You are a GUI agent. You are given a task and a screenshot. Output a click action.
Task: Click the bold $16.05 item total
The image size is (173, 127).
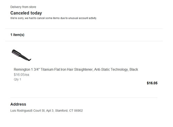pyautogui.click(x=152, y=83)
